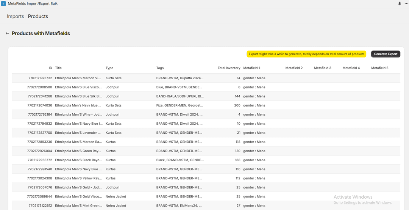Image resolution: width=409 pixels, height=210 pixels.
Task: Click the Metafield 2 column header
Action: point(294,68)
